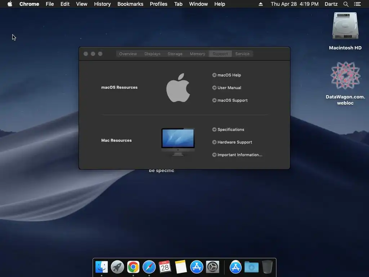
Task: Click the gray Apple logo image
Action: (x=178, y=88)
